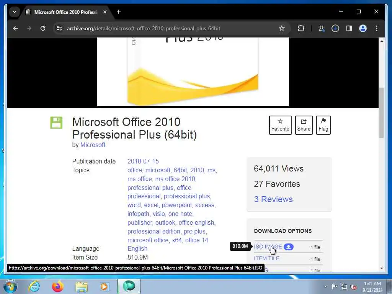Click the forward navigation arrow
The width and height of the screenshot is (392, 294).
click(29, 28)
